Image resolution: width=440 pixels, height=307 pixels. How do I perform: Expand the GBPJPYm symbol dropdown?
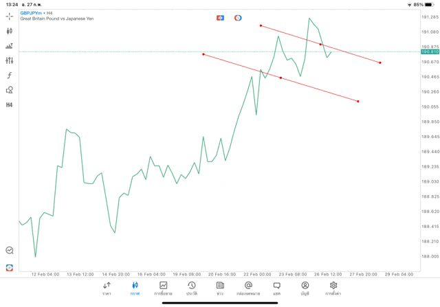[32, 12]
